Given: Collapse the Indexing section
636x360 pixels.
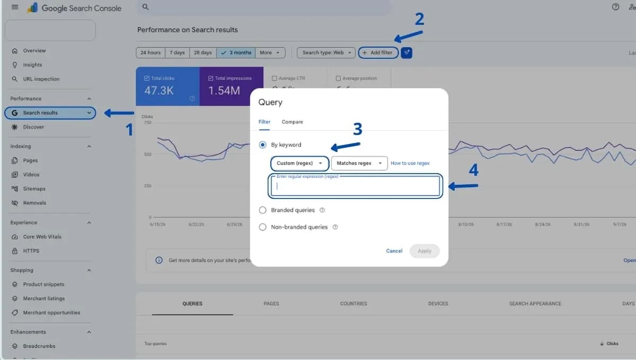Looking at the screenshot, I should click(x=89, y=146).
